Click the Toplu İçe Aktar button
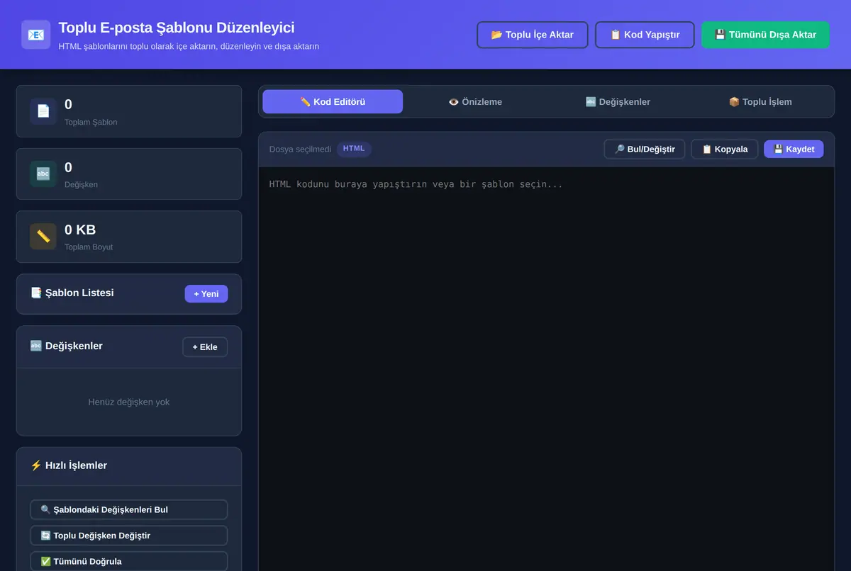This screenshot has width=851, height=571. click(x=533, y=34)
